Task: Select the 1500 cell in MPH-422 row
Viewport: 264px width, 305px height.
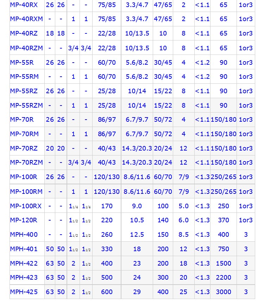Action: coord(224,263)
